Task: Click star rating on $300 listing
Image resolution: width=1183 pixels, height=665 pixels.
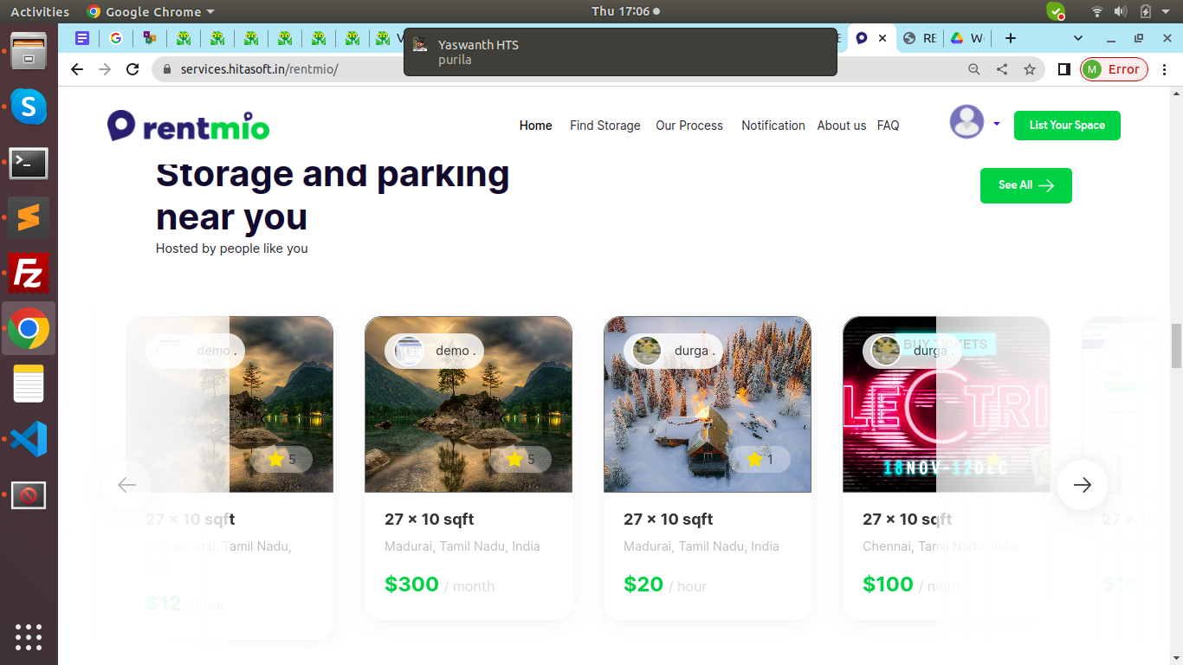Action: point(521,460)
